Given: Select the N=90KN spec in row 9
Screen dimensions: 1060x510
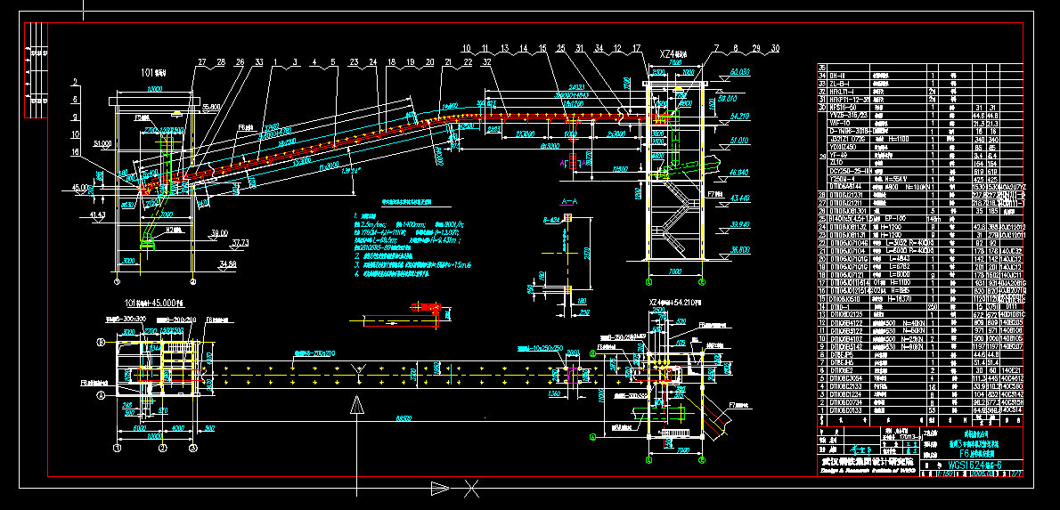Looking at the screenshot, I should pos(913,346).
